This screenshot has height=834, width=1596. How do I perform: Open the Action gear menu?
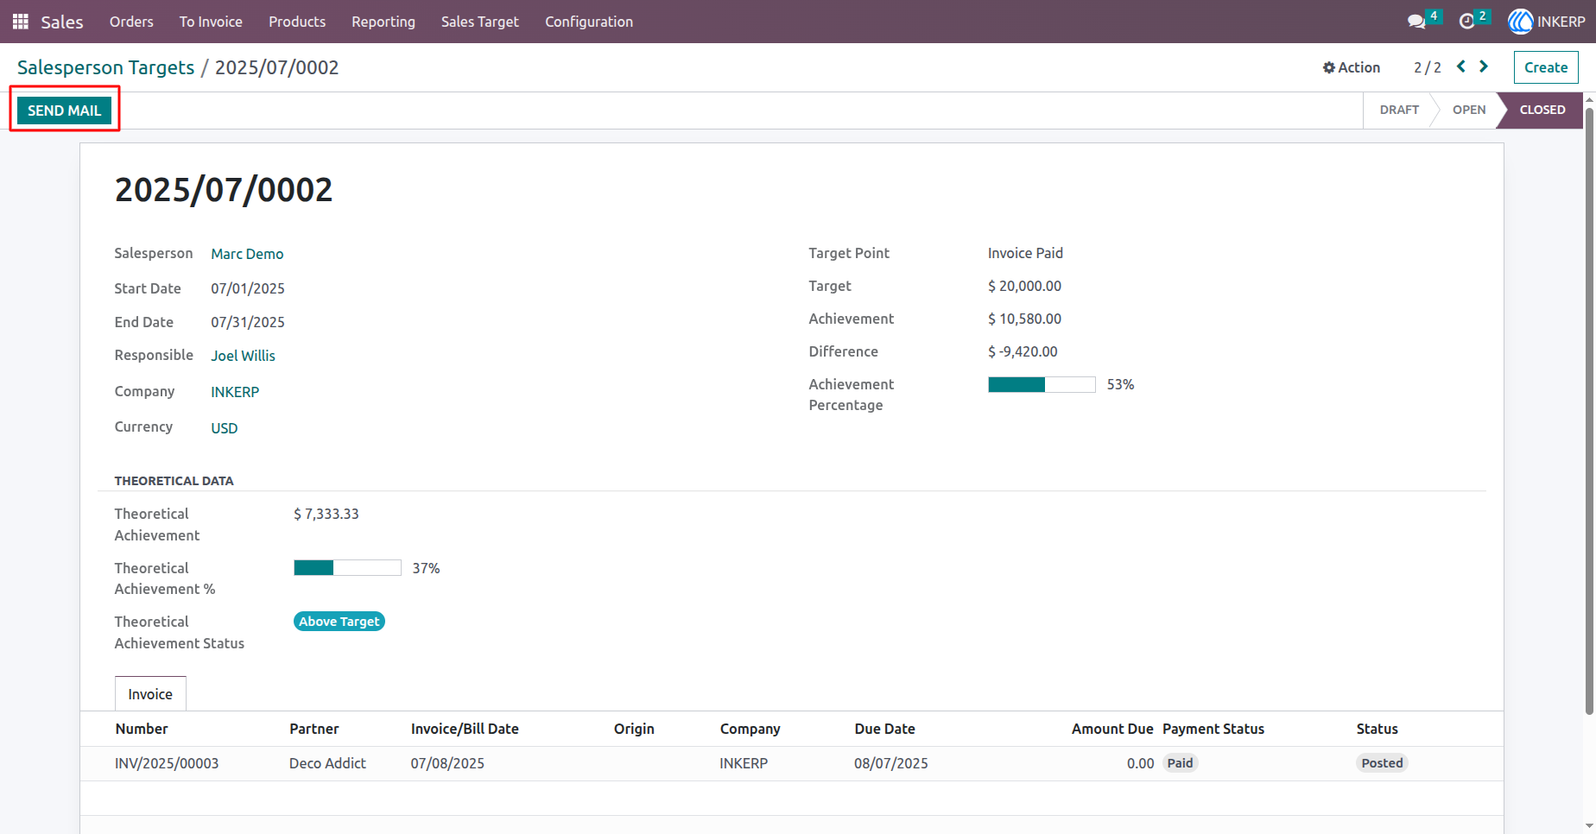1352,67
